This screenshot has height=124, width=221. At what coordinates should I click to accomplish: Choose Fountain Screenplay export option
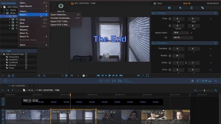pos(65,18)
